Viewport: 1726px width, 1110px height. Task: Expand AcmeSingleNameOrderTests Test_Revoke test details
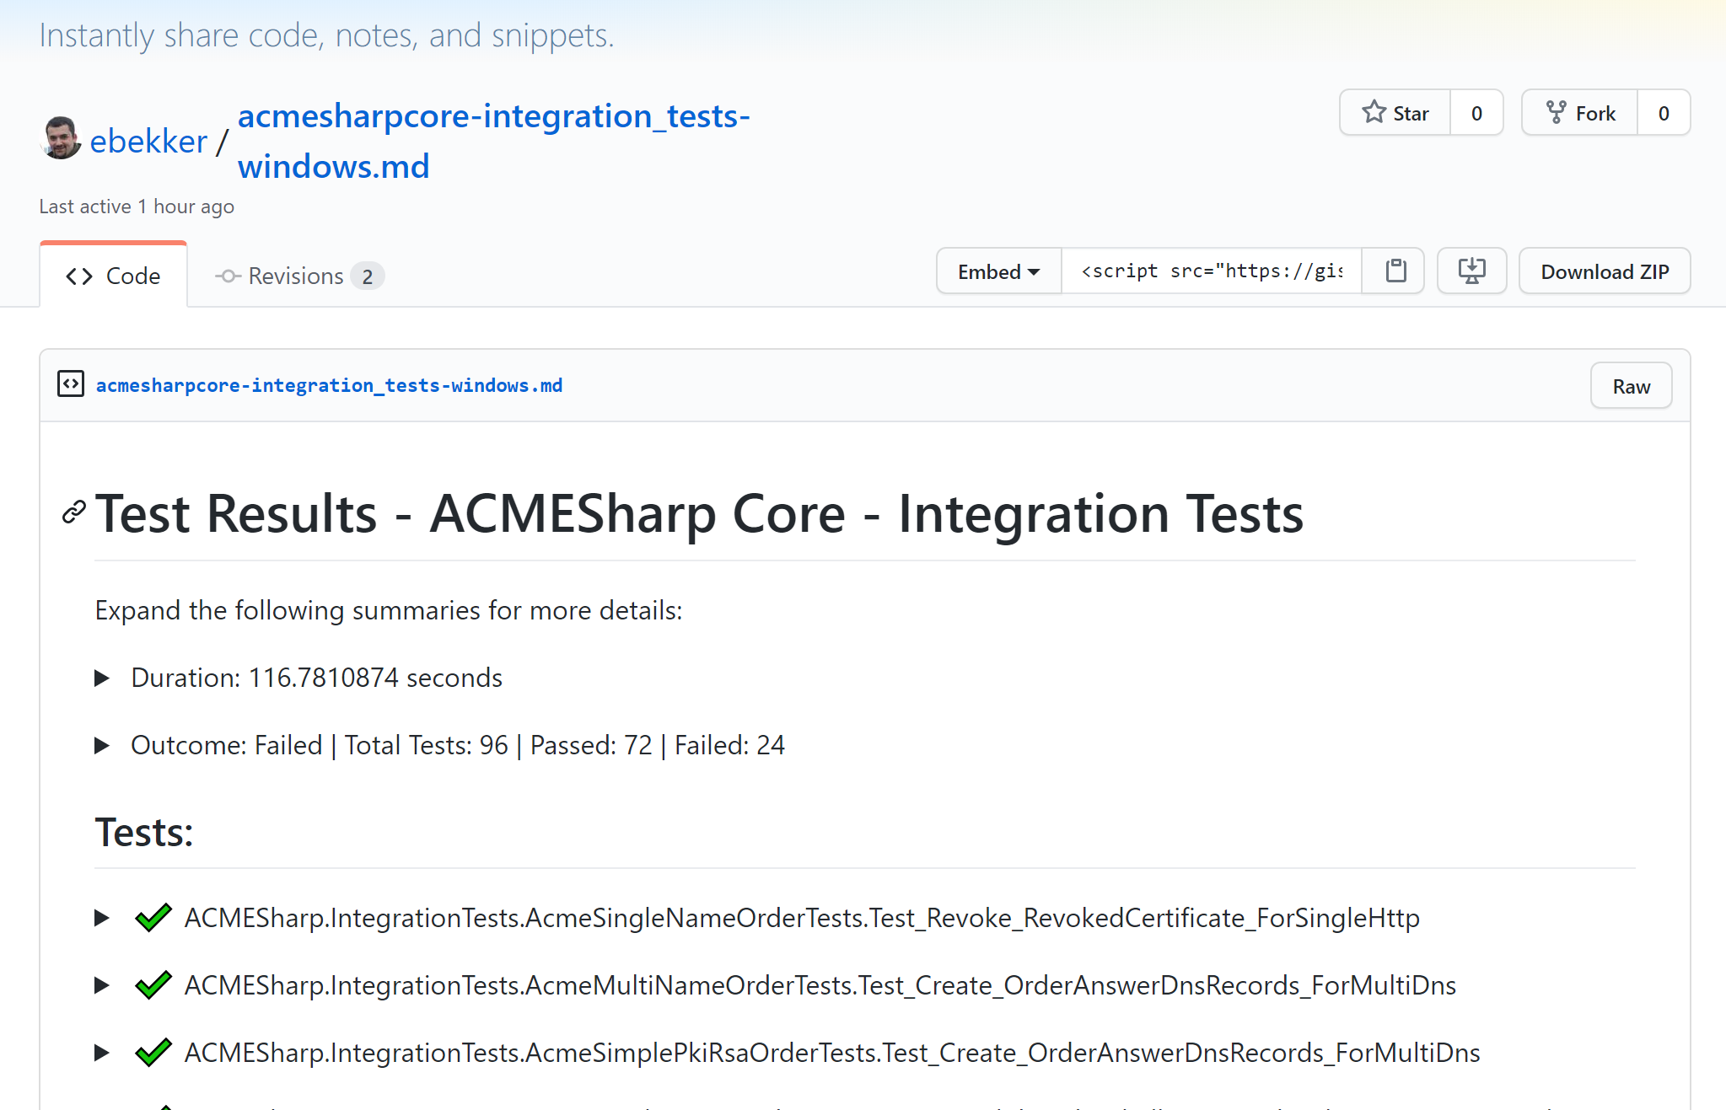102,917
